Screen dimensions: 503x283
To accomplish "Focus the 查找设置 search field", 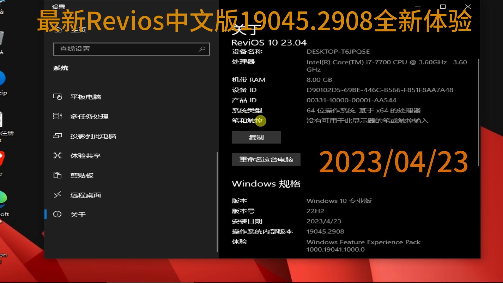I will [132, 49].
